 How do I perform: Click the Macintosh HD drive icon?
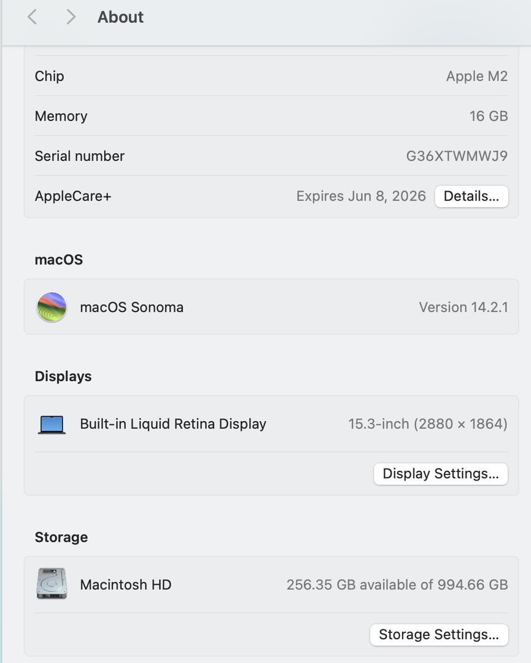(x=52, y=584)
